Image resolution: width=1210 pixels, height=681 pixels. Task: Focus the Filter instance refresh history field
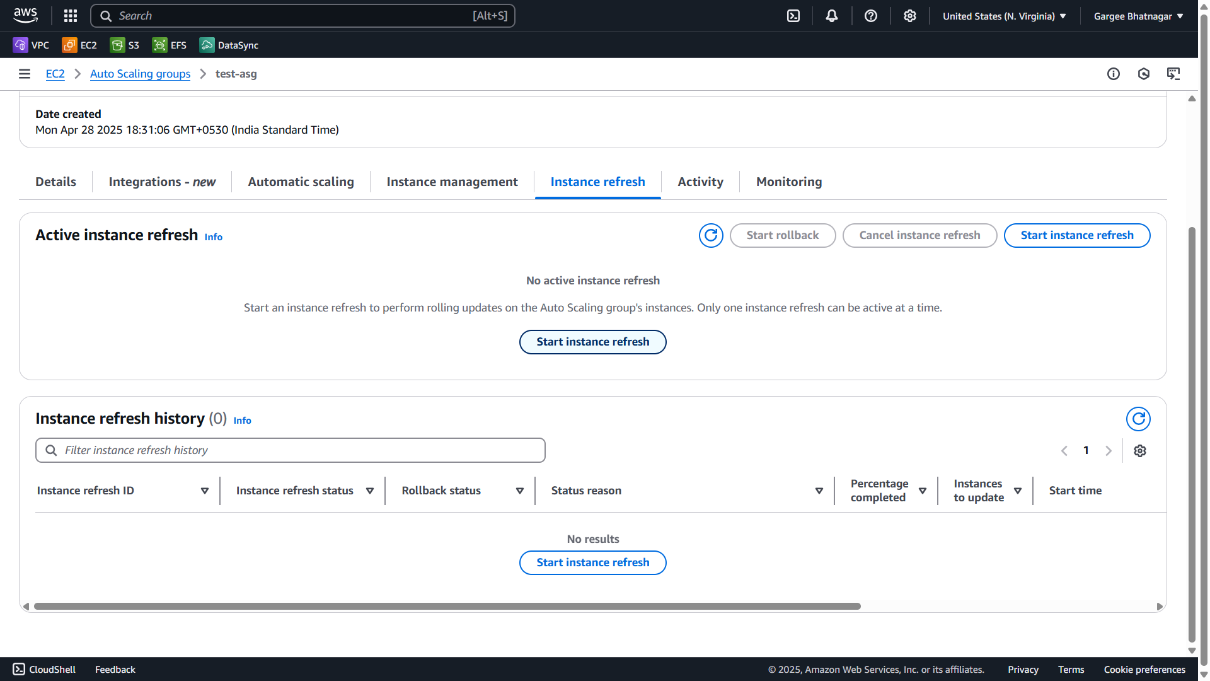[290, 450]
